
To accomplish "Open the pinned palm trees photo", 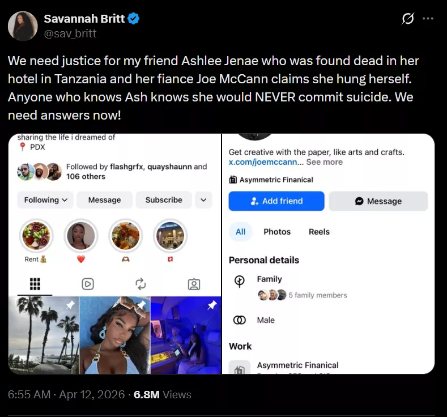I will pos(44,335).
